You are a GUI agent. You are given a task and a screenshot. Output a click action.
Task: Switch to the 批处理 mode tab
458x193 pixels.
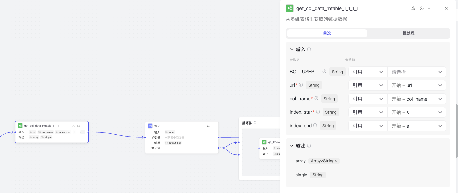(x=408, y=33)
